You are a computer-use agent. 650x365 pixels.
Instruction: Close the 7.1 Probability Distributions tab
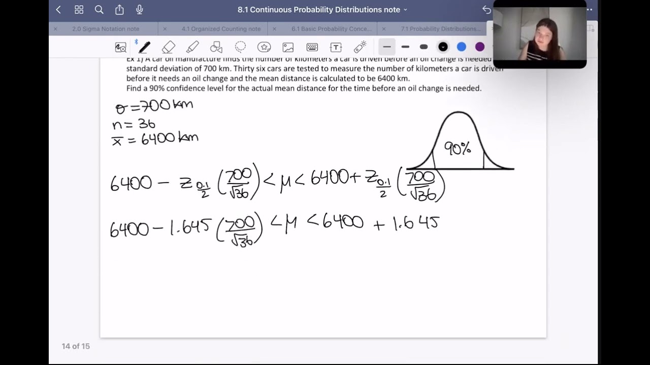383,29
